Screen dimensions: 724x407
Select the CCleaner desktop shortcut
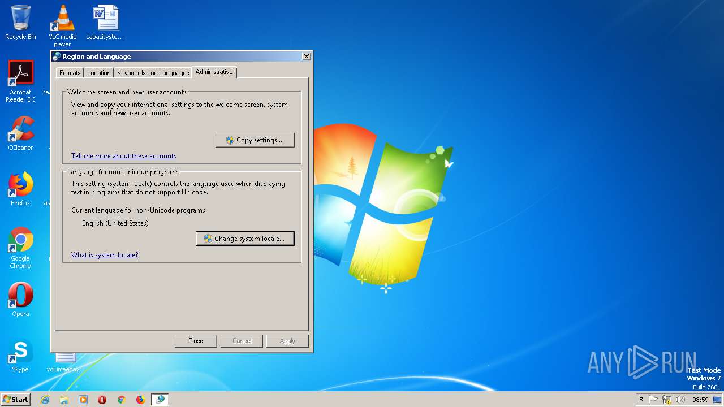20,133
